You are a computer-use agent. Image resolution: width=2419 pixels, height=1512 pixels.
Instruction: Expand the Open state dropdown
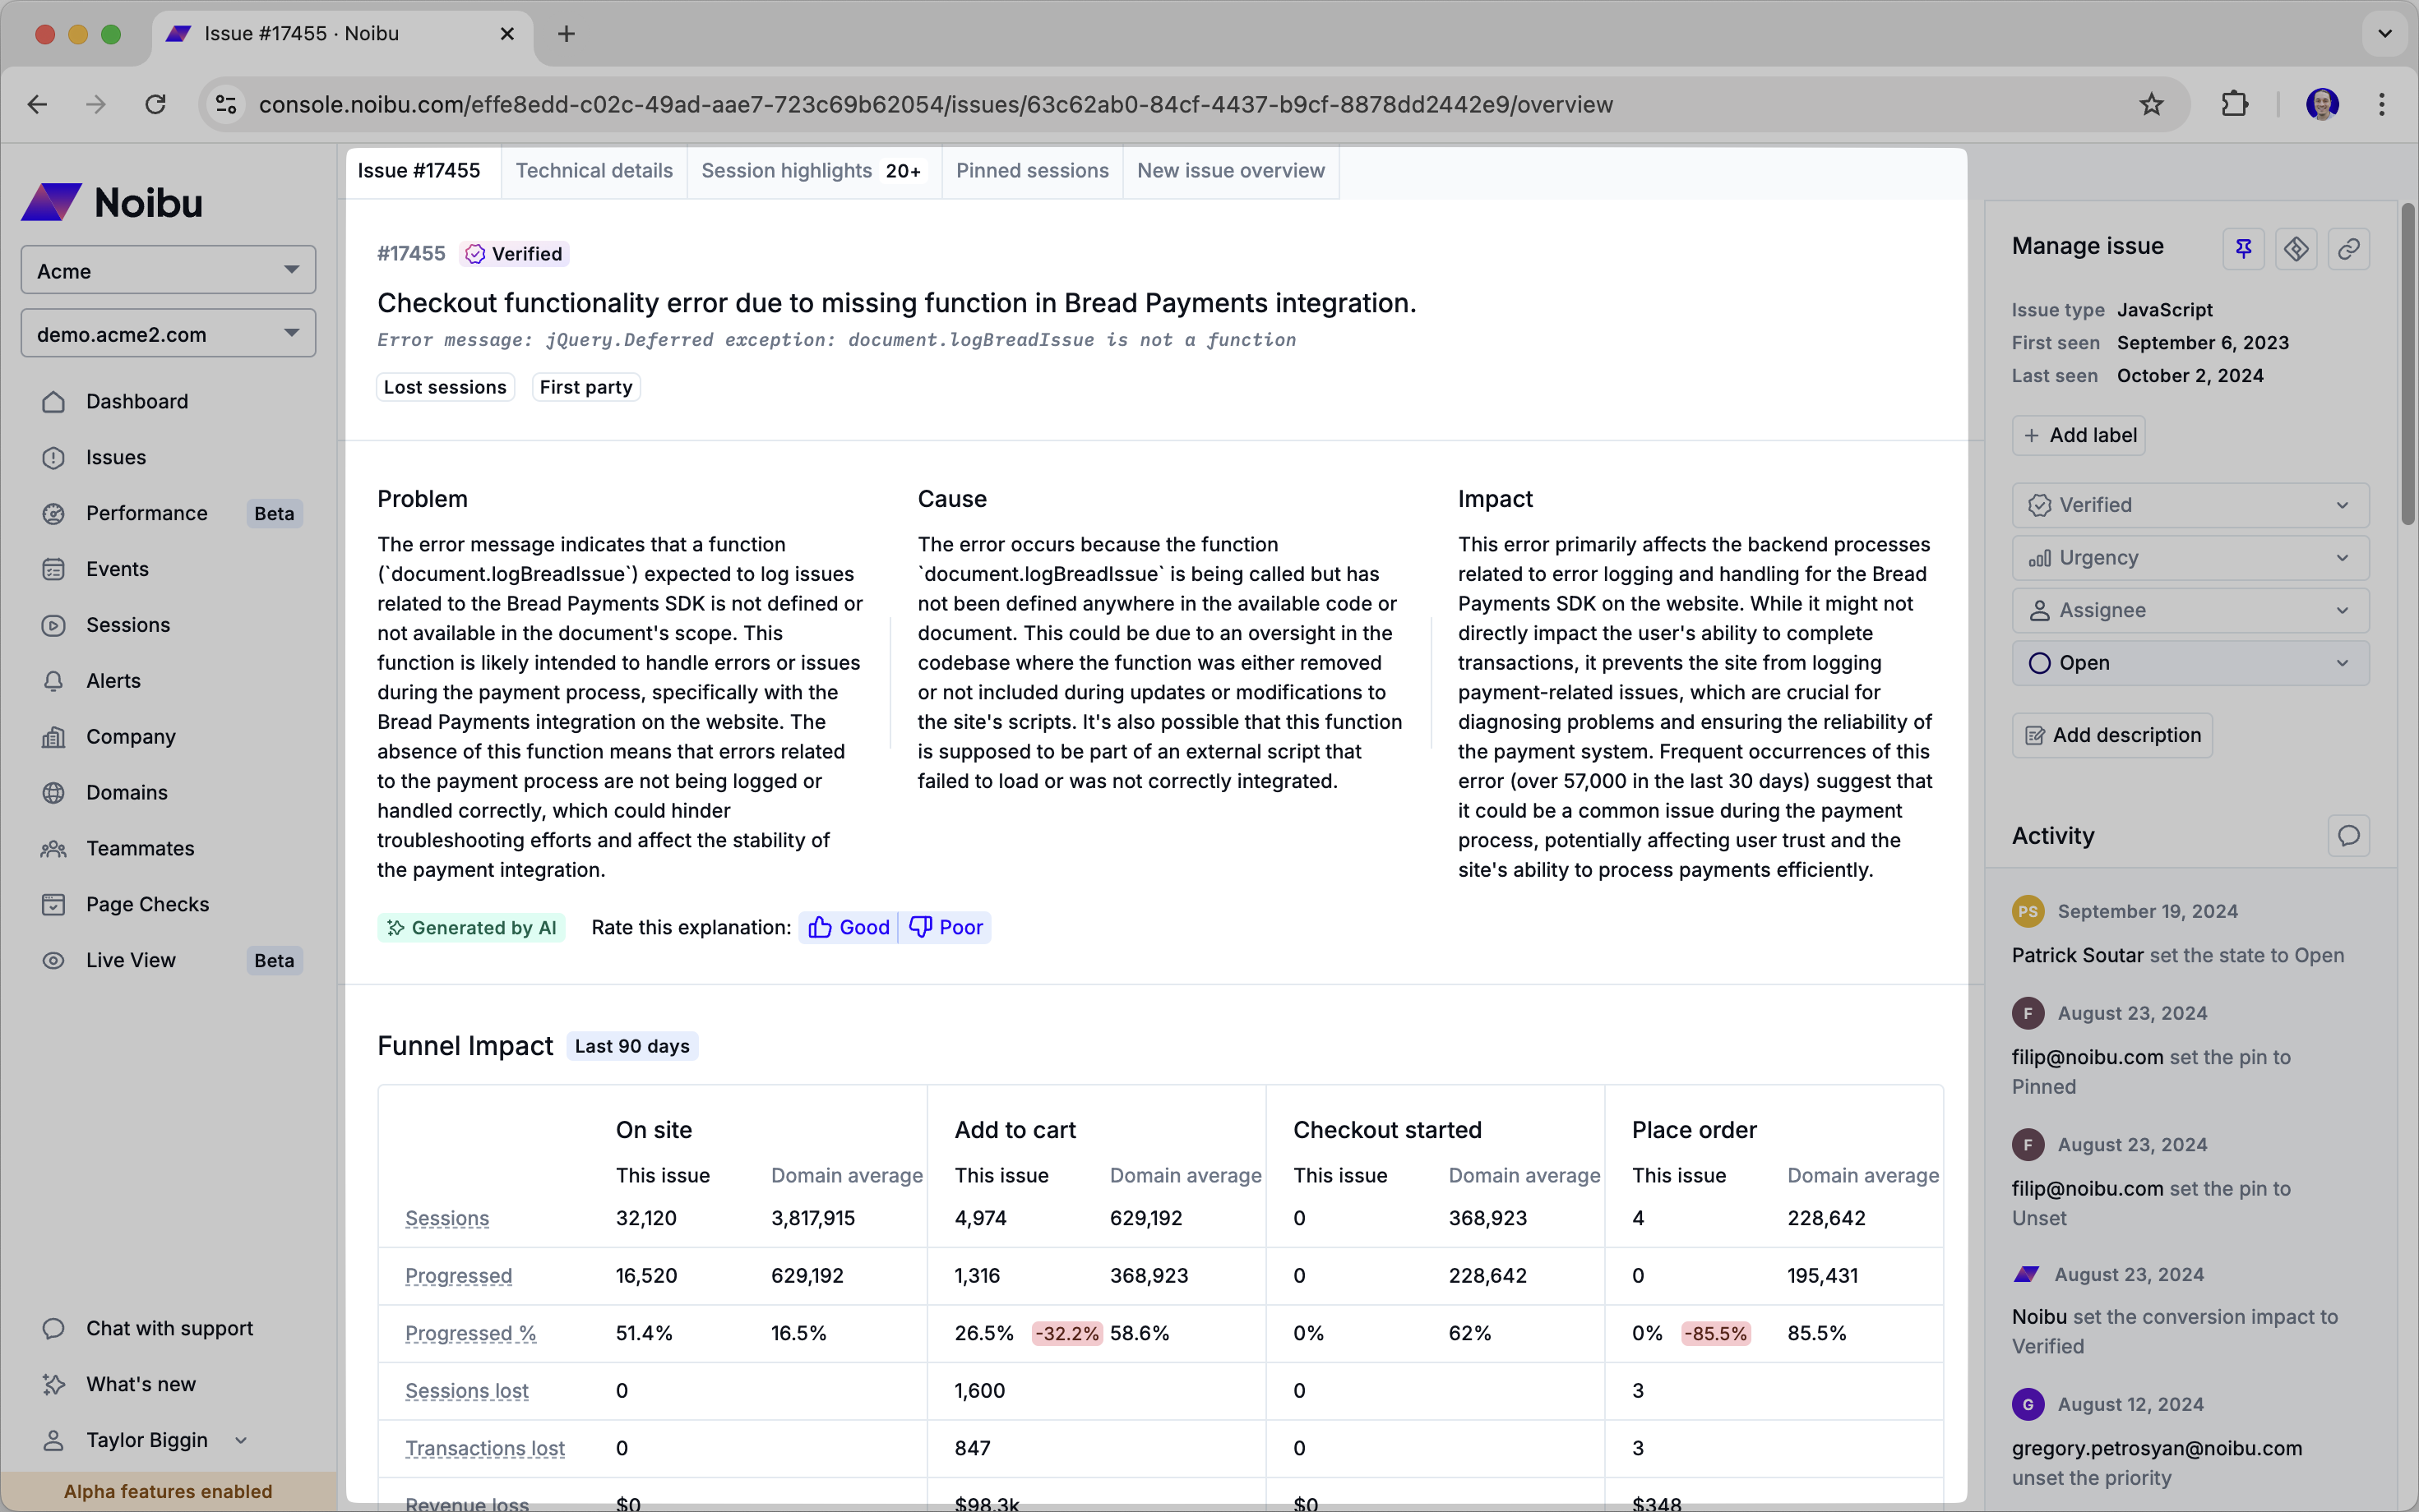pyautogui.click(x=2190, y=663)
